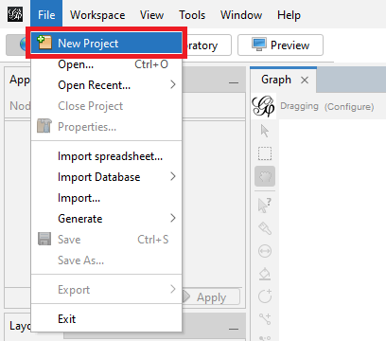Close the Graph tab
386x341 pixels.
coord(305,81)
